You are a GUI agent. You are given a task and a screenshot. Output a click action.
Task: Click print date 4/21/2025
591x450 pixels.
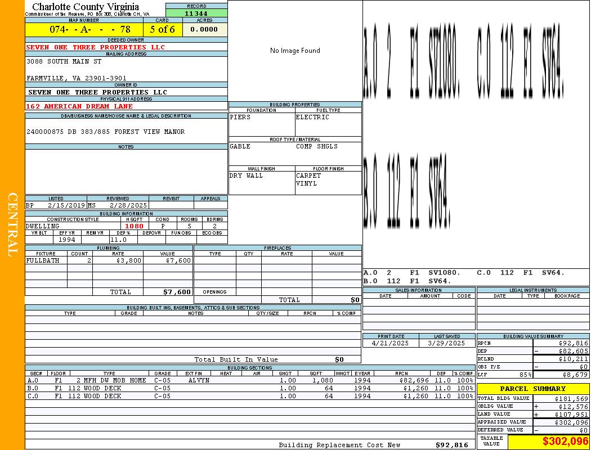(390, 344)
